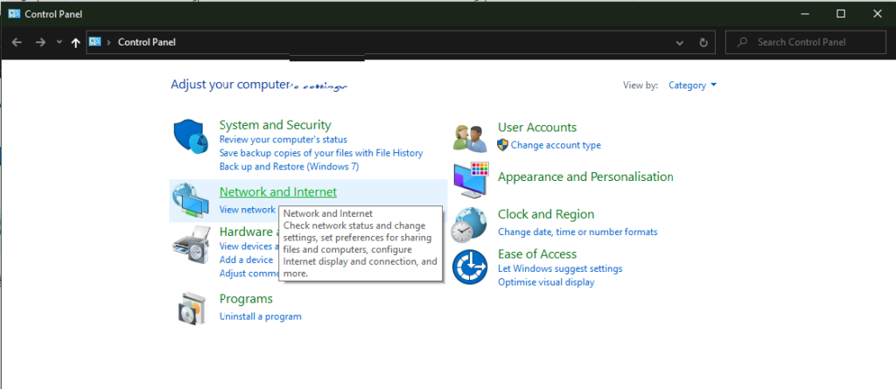Click the Add a device link
The image size is (896, 389).
point(246,260)
